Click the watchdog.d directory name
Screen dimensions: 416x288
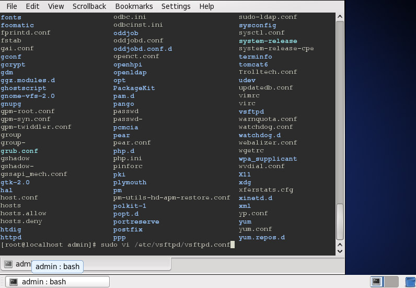(x=260, y=135)
